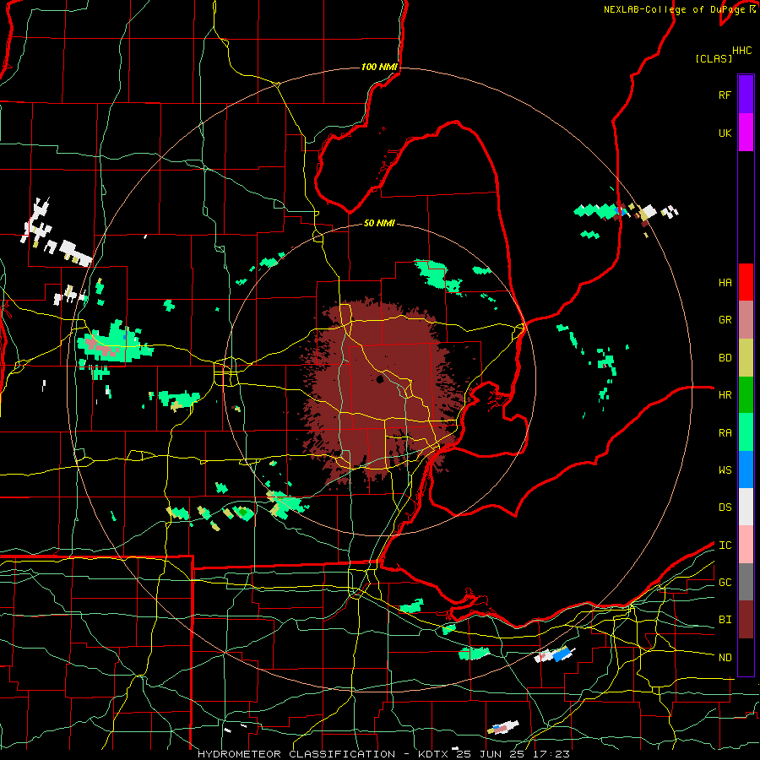Click the magenta UK legend color swatch
Viewport: 760px width, 760px height.
pyautogui.click(x=746, y=133)
